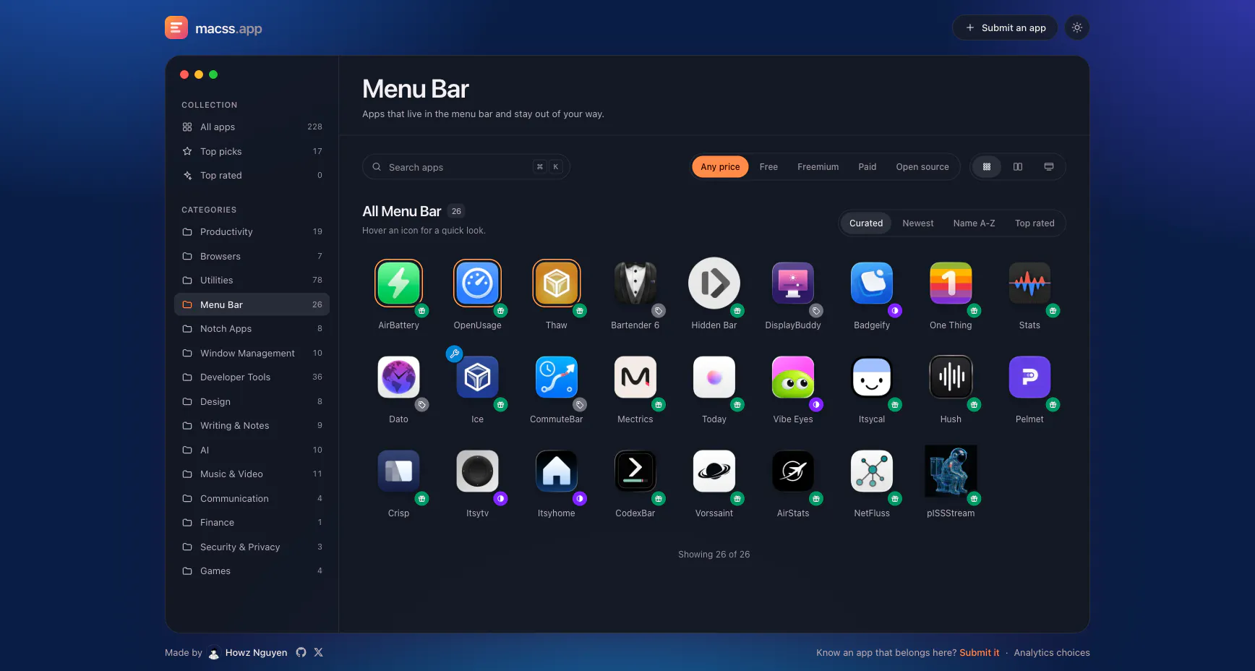Switch to the grid view layout
The width and height of the screenshot is (1255, 671).
pos(986,167)
